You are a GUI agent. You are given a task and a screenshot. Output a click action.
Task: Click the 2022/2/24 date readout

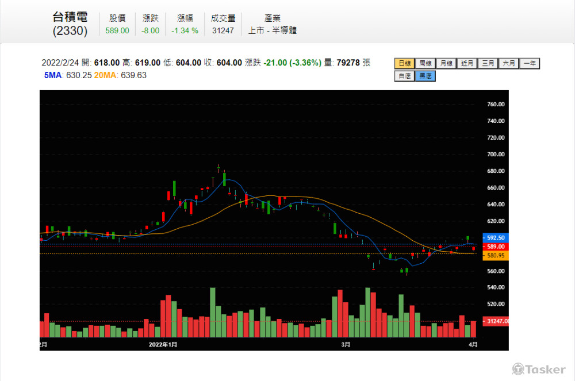[x=60, y=63]
